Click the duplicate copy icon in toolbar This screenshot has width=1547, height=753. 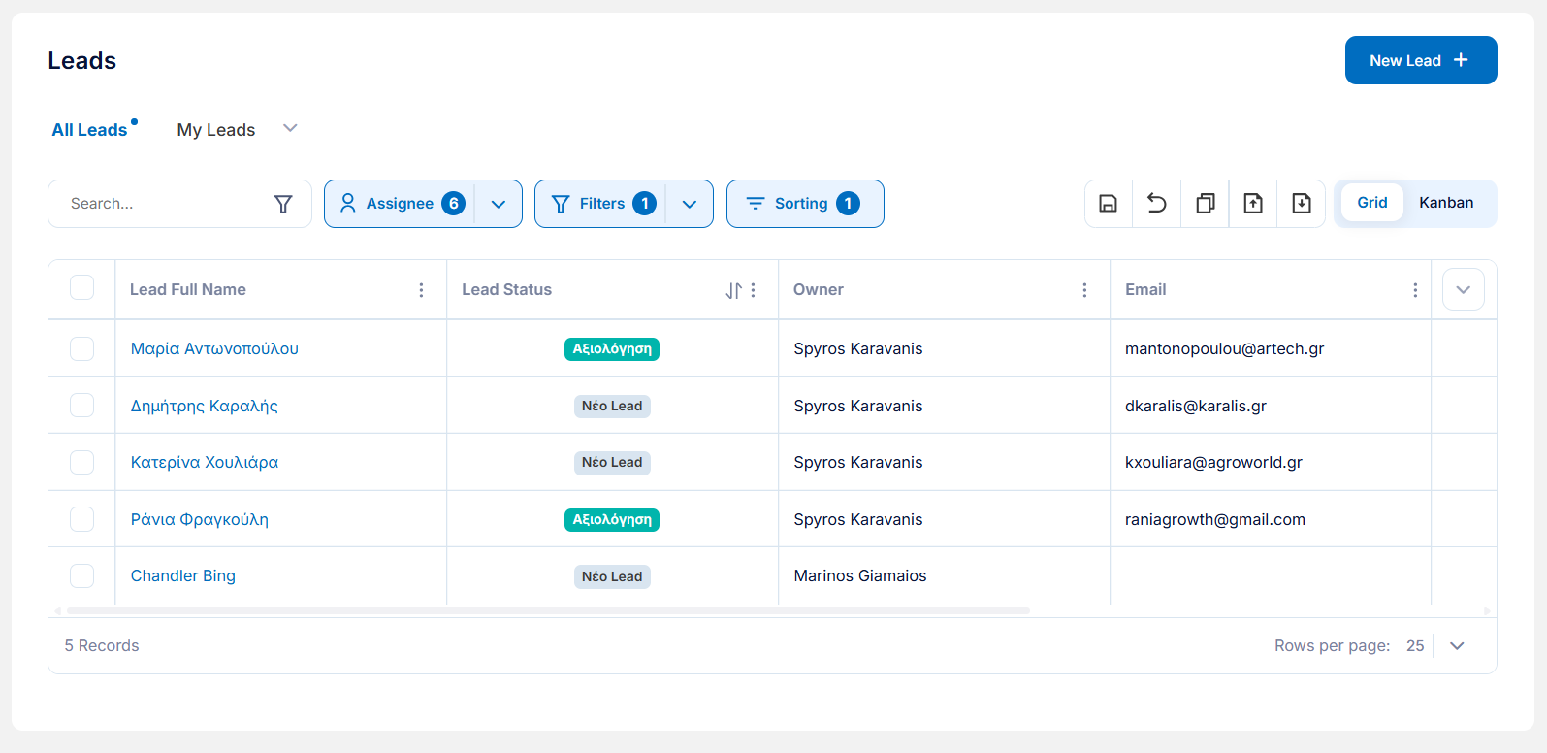point(1205,204)
